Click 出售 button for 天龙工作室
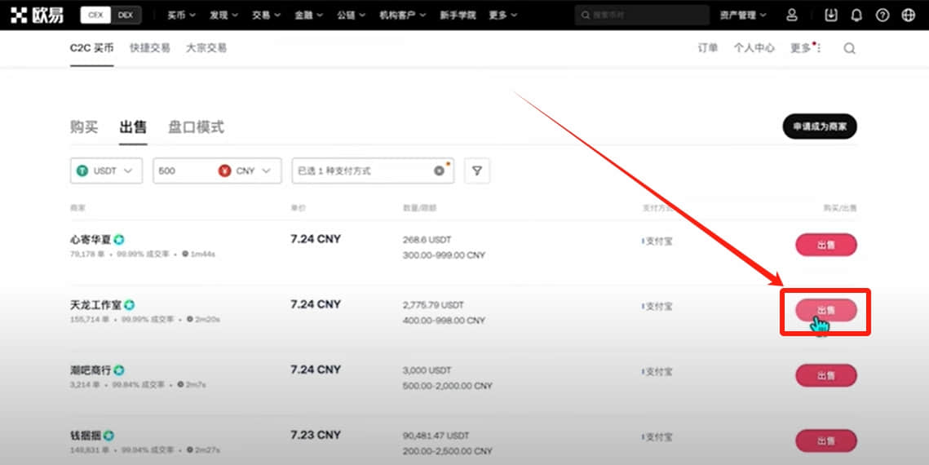 (826, 310)
